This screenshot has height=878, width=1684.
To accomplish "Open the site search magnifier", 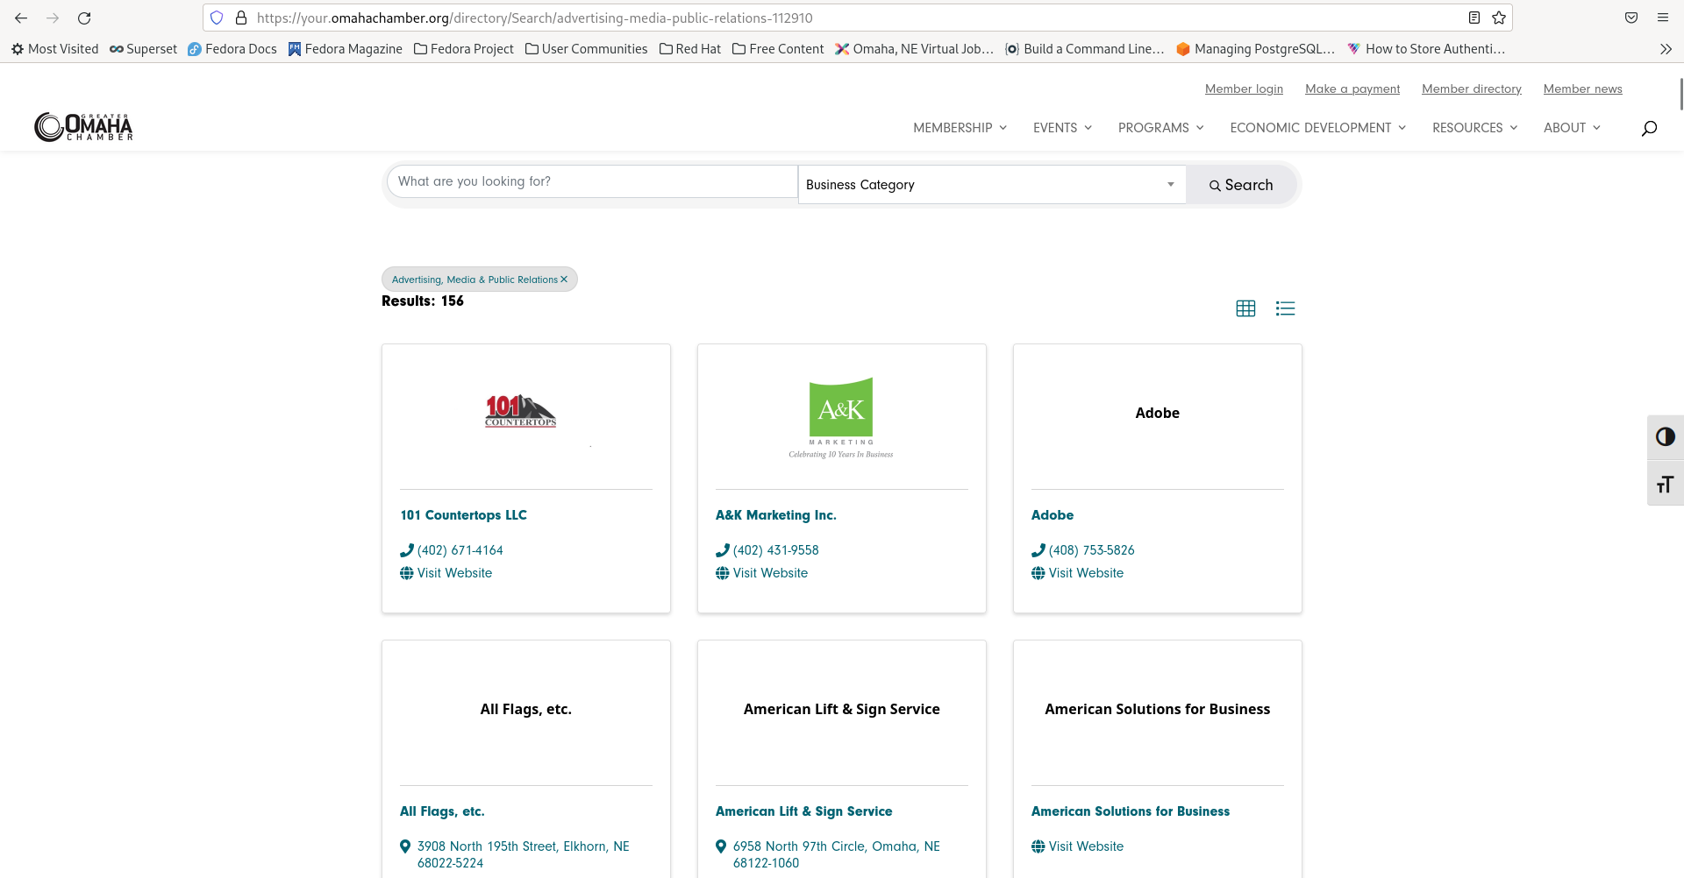I will [x=1648, y=128].
